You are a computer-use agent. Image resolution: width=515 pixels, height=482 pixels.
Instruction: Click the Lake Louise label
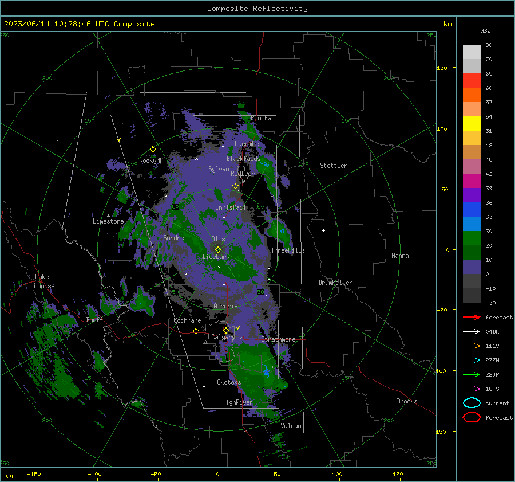coord(44,281)
